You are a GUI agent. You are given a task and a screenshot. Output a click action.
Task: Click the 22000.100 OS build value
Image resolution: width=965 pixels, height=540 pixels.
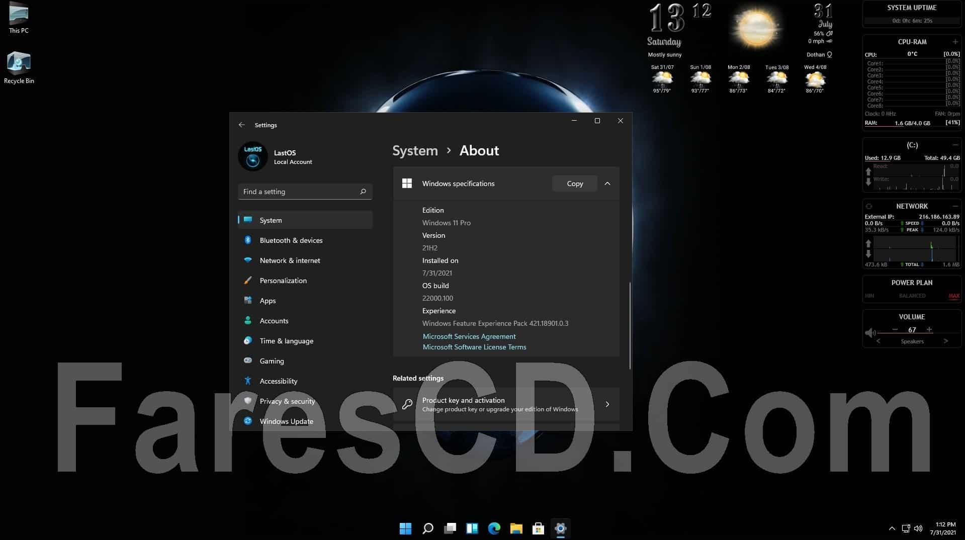[x=437, y=298]
